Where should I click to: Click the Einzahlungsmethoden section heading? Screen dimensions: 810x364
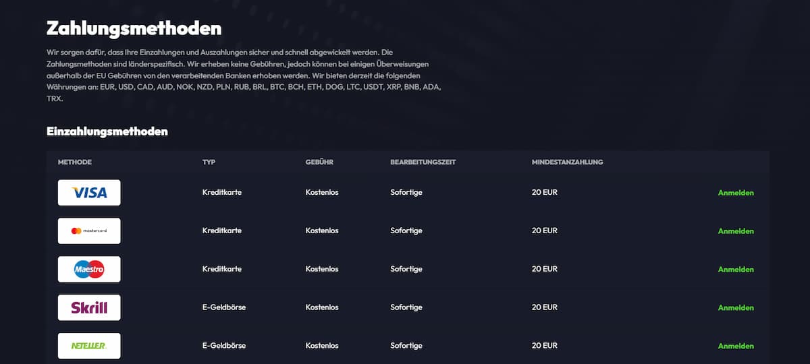[x=107, y=131]
